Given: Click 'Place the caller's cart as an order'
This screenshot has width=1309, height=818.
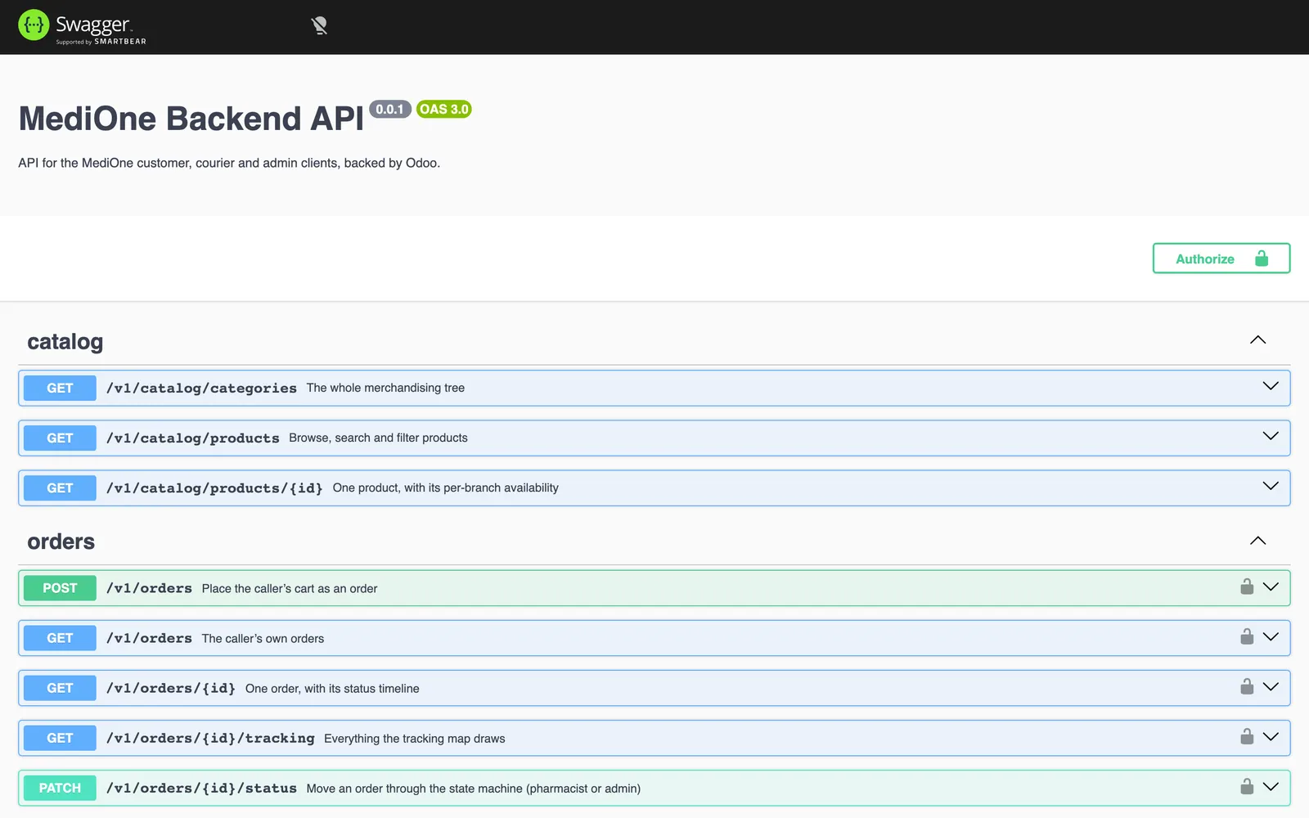Looking at the screenshot, I should 290,588.
